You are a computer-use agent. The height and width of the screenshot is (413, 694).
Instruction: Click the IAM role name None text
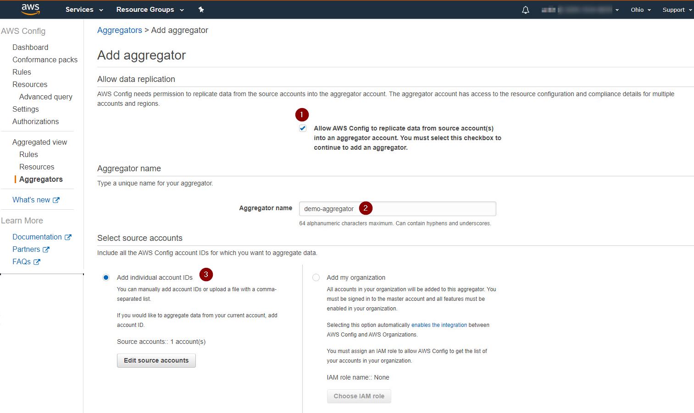point(358,378)
